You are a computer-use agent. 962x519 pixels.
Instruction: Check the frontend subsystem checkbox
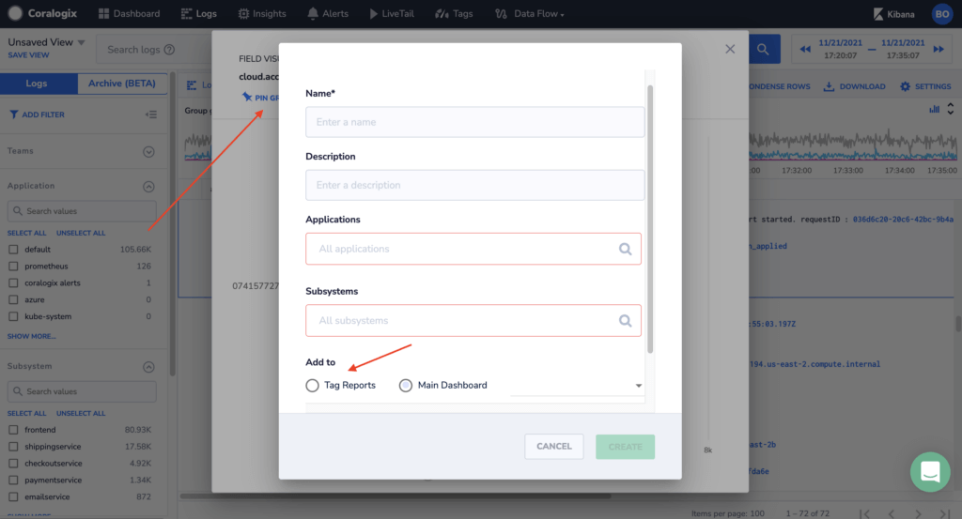[13, 430]
